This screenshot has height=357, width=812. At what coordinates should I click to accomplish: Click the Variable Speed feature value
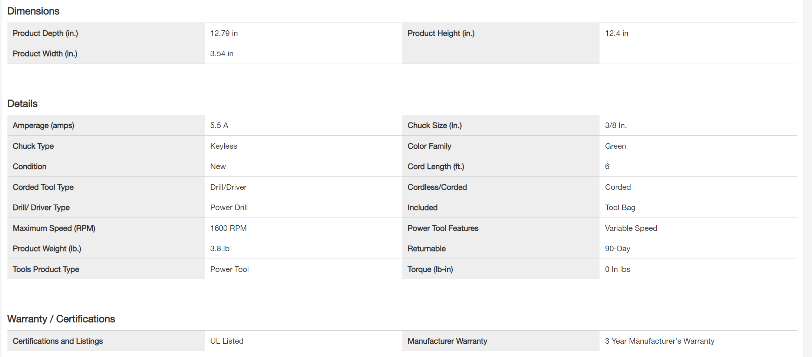tap(631, 228)
